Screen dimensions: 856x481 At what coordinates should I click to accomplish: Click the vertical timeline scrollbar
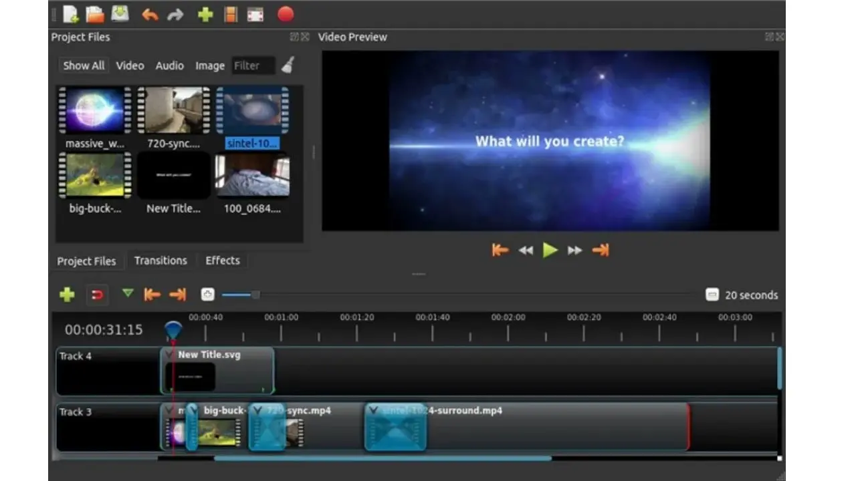pyautogui.click(x=779, y=368)
